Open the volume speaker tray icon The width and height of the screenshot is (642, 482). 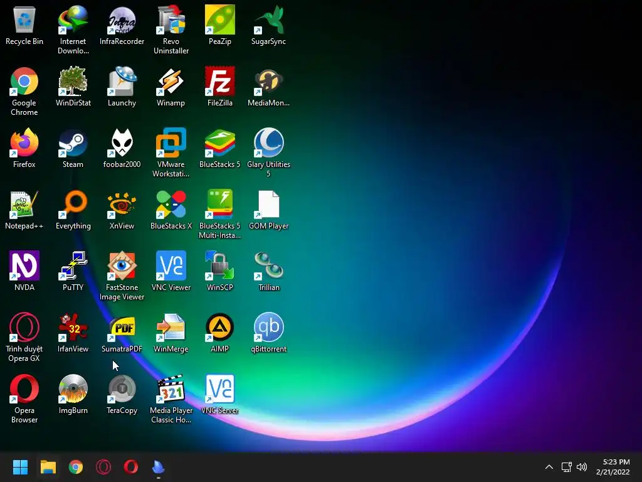582,467
